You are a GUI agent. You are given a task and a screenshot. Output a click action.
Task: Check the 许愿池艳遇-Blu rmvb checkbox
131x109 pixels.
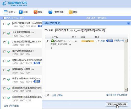click(x=4, y=79)
